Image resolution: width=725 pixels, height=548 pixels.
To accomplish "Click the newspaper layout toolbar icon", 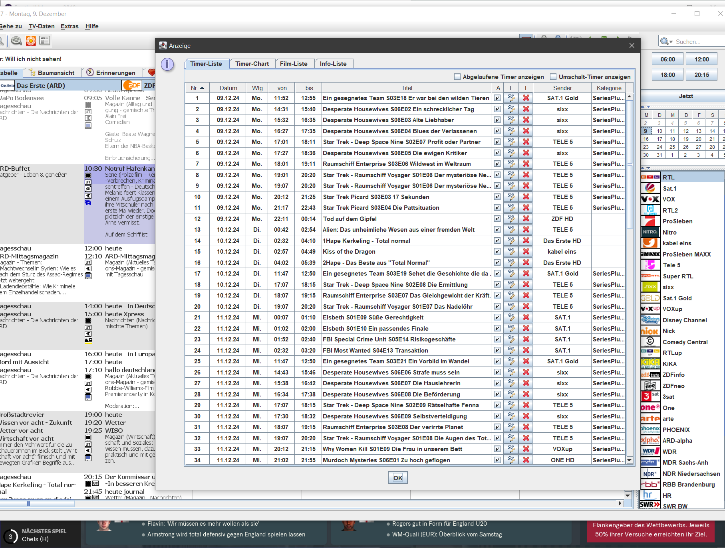I will [45, 41].
